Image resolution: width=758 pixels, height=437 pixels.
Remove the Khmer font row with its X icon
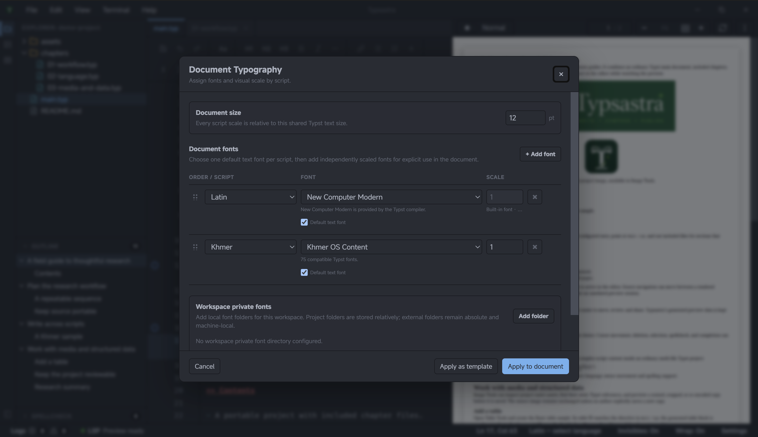click(535, 247)
